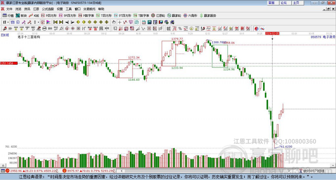Launch the 赢家轮 winner wheel
336x180 pixels.
click(x=174, y=16)
